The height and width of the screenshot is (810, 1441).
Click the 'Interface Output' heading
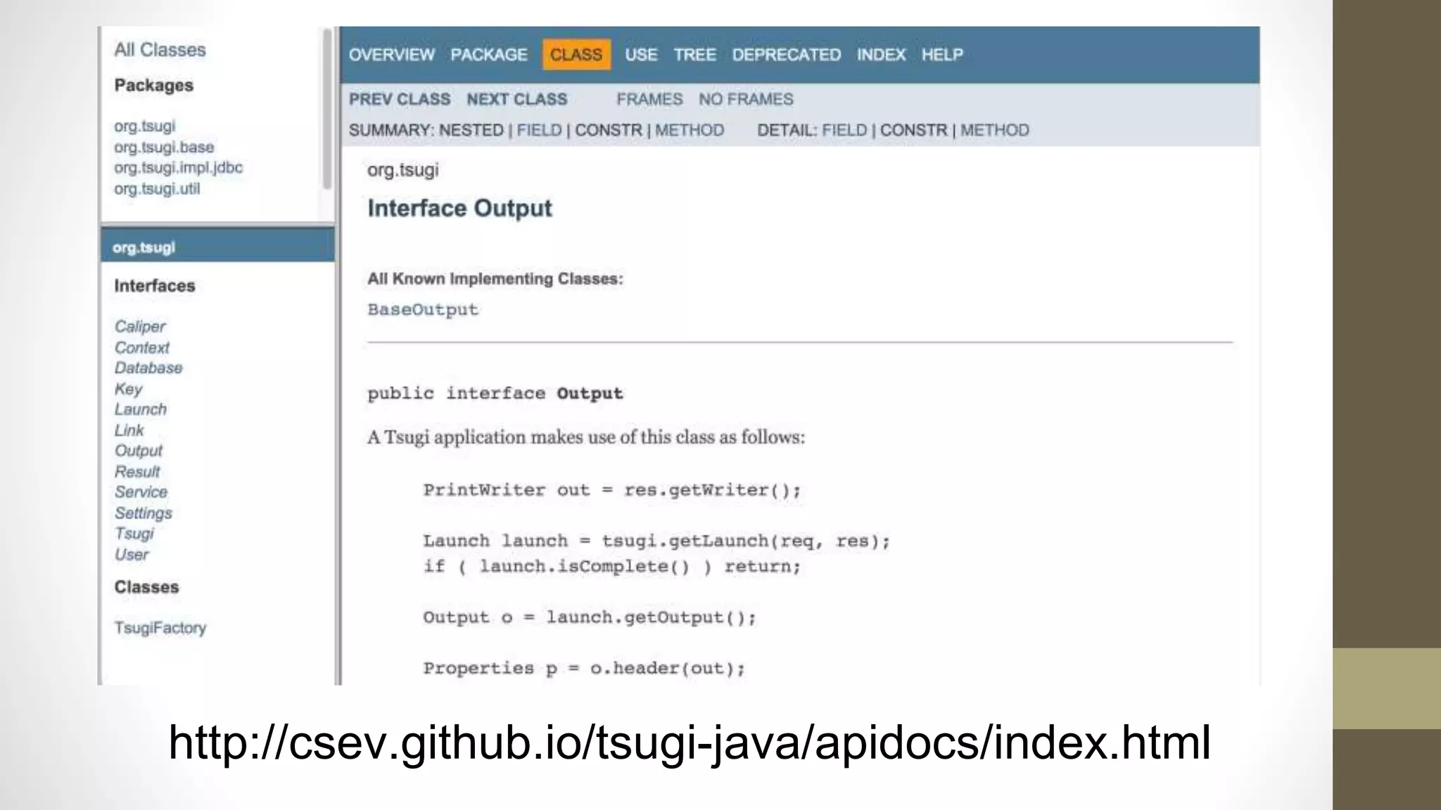pyautogui.click(x=459, y=208)
